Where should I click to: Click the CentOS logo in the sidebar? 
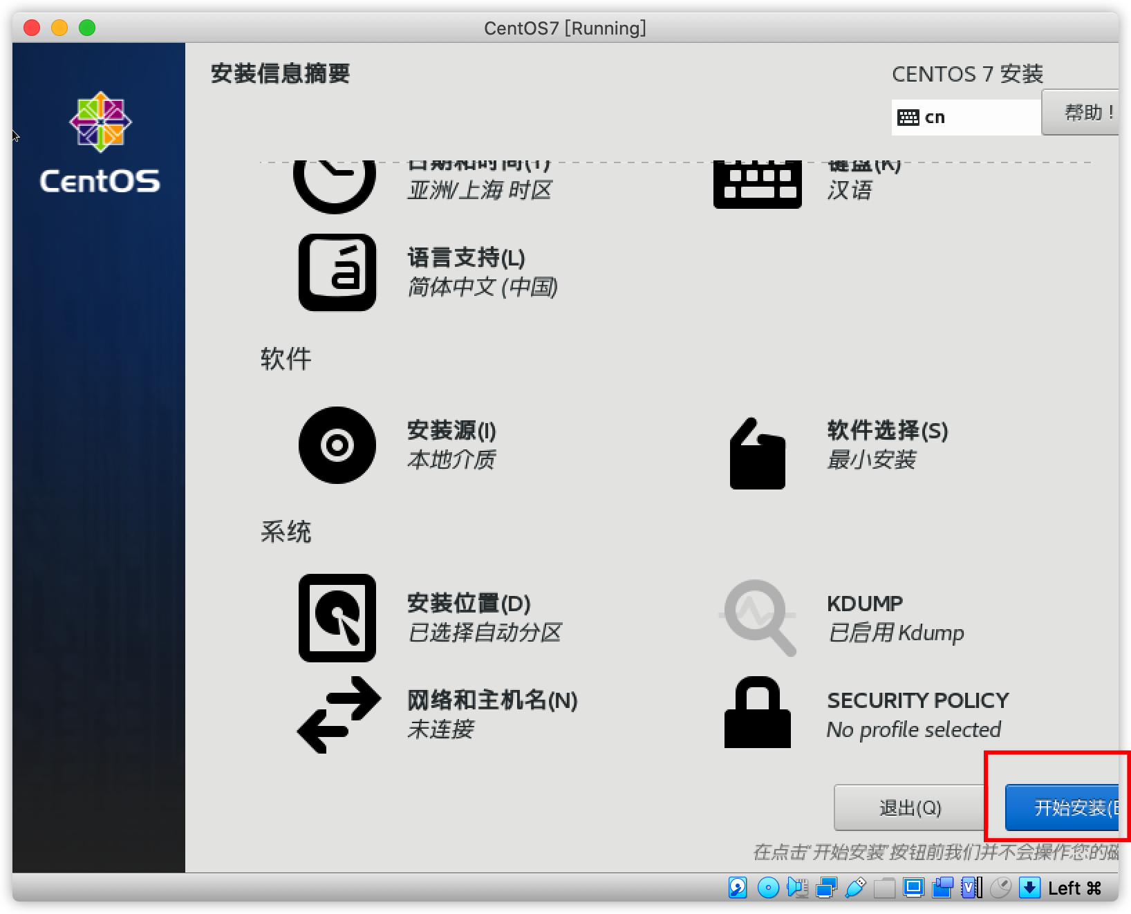[x=100, y=142]
